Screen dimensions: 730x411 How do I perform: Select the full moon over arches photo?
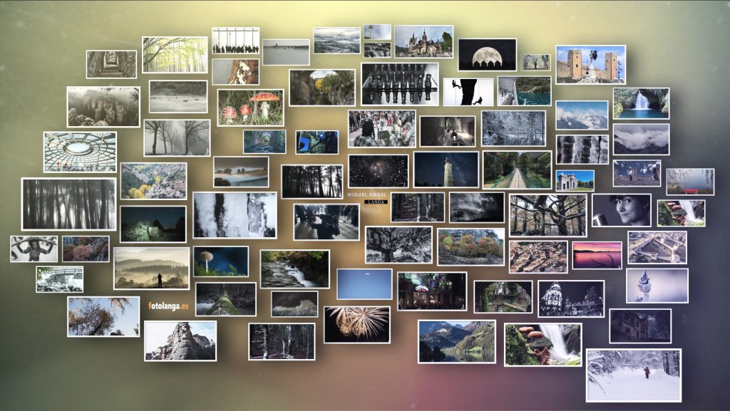[487, 54]
